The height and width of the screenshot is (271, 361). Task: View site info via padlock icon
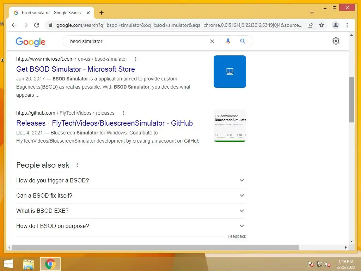(51, 25)
